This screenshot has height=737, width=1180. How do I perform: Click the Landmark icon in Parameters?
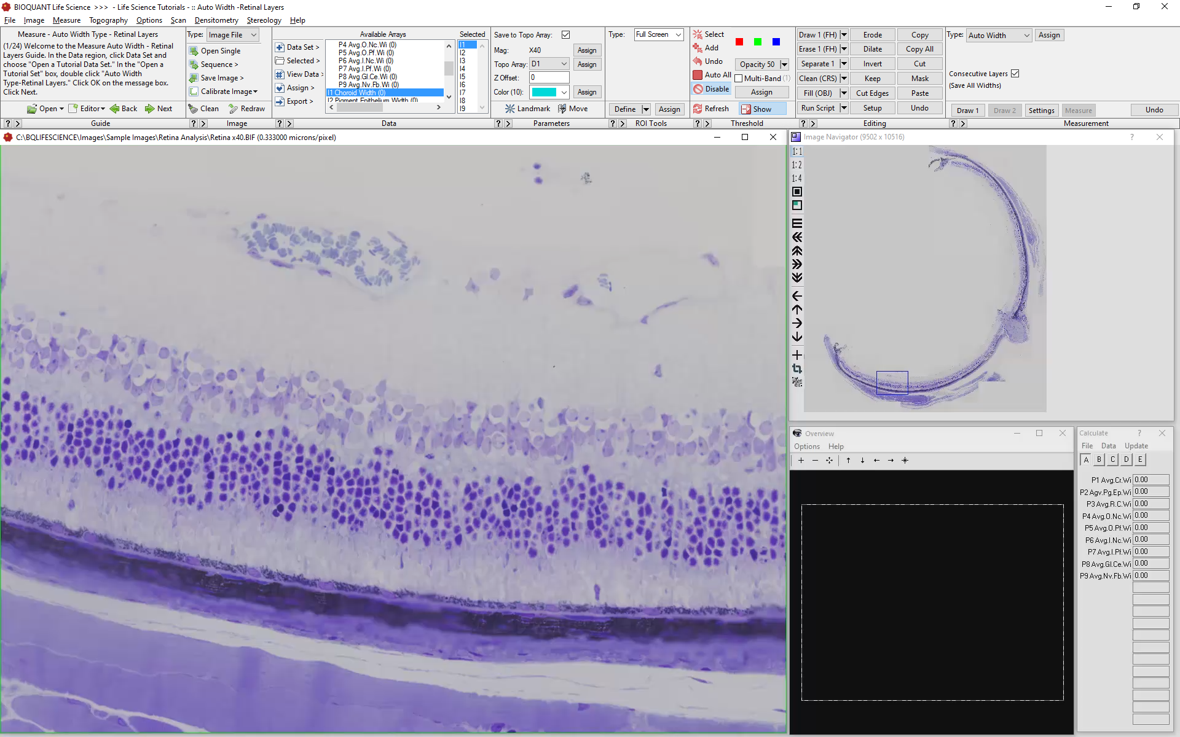click(x=509, y=109)
